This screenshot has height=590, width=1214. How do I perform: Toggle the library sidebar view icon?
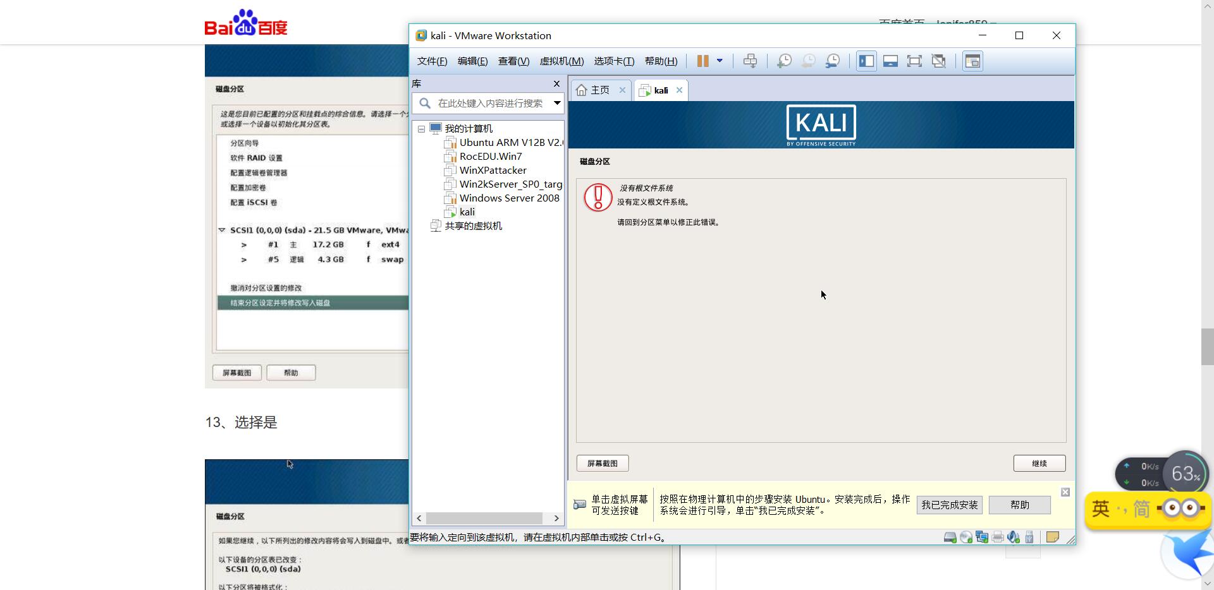point(866,61)
